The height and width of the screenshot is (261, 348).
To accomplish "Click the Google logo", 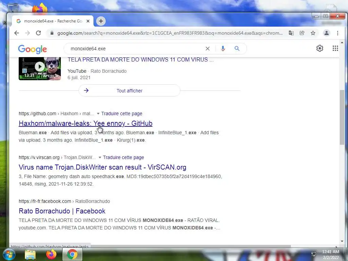I will pyautogui.click(x=32, y=49).
